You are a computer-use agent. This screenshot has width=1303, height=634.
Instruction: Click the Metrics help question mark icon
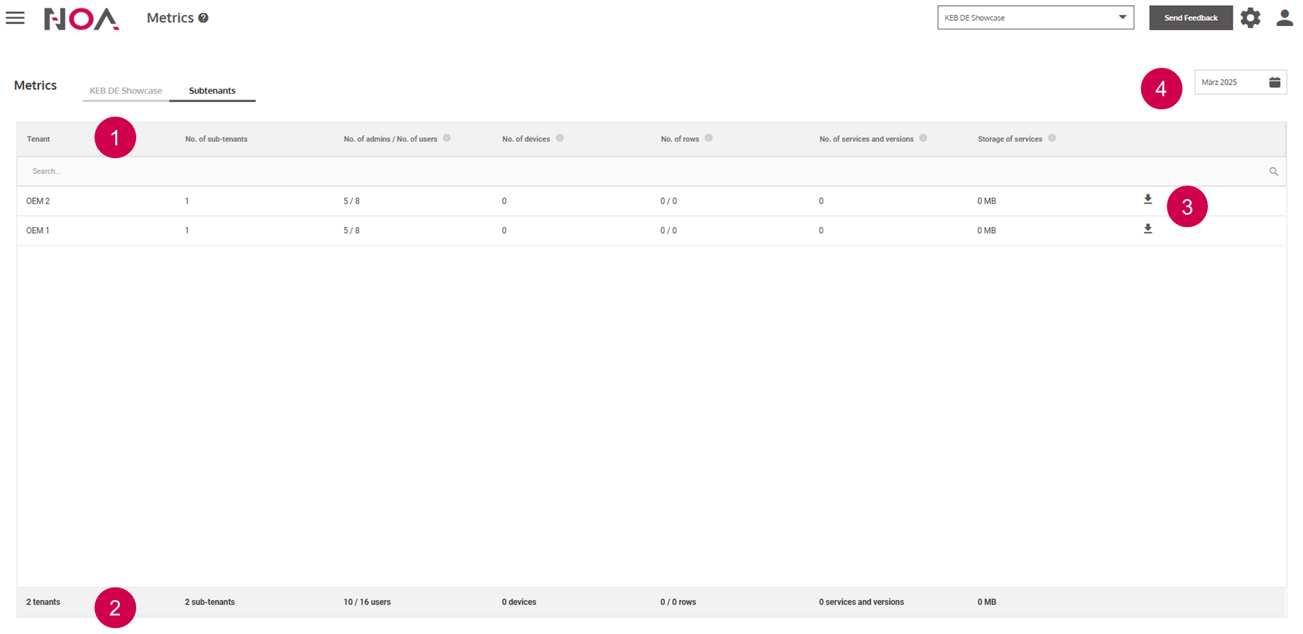click(x=203, y=18)
